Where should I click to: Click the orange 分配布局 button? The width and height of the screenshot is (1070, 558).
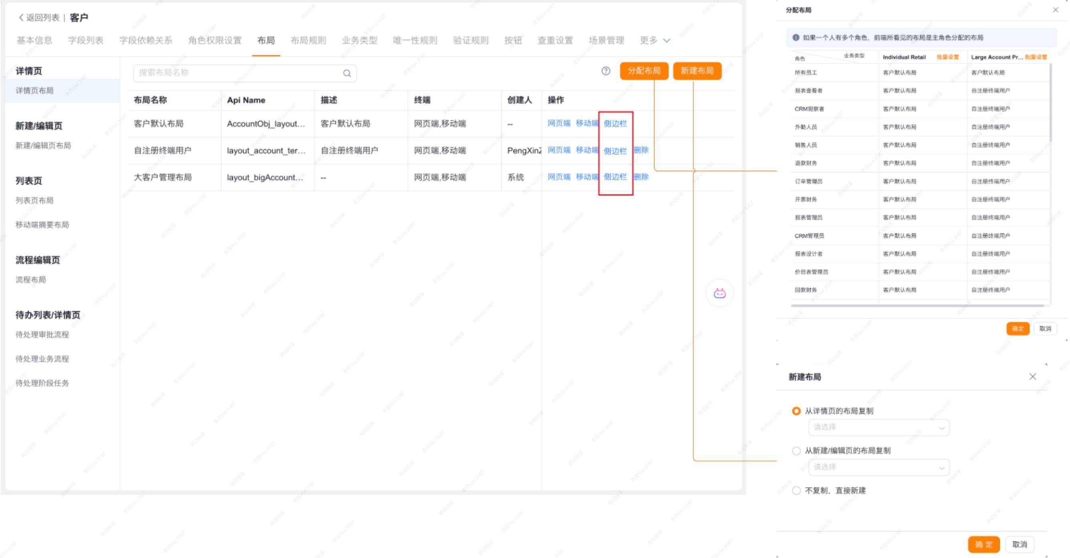point(644,71)
